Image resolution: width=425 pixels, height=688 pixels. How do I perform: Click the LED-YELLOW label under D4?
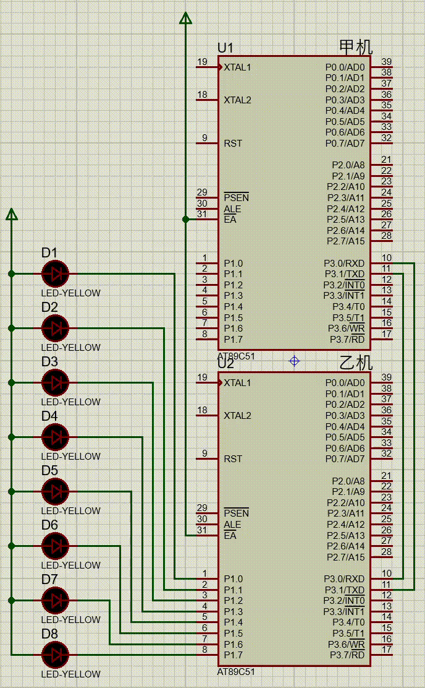[x=71, y=457]
